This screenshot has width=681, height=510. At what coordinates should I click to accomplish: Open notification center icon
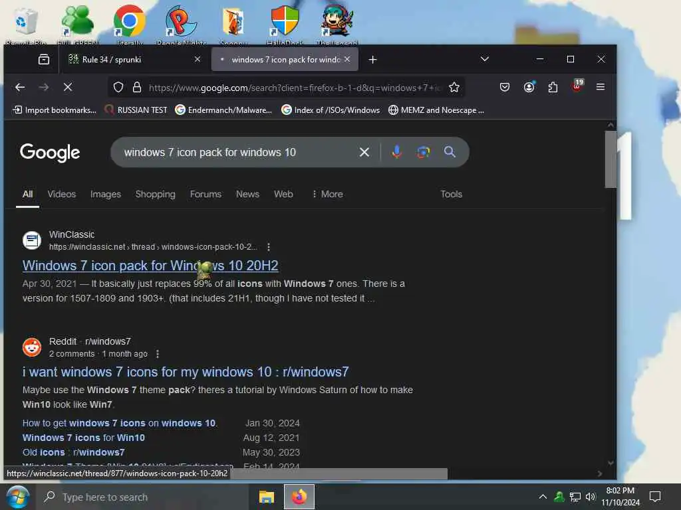[x=655, y=497]
